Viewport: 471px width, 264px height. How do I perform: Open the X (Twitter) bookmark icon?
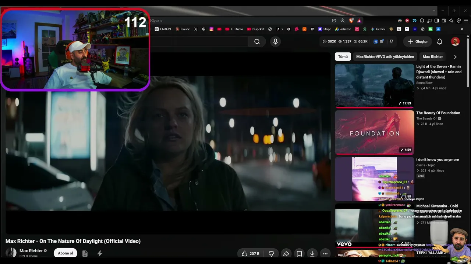tap(195, 29)
